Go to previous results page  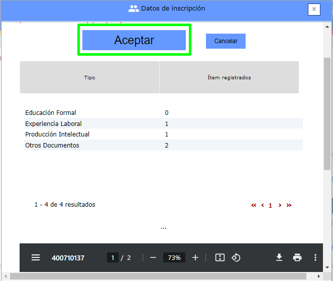click(x=262, y=205)
